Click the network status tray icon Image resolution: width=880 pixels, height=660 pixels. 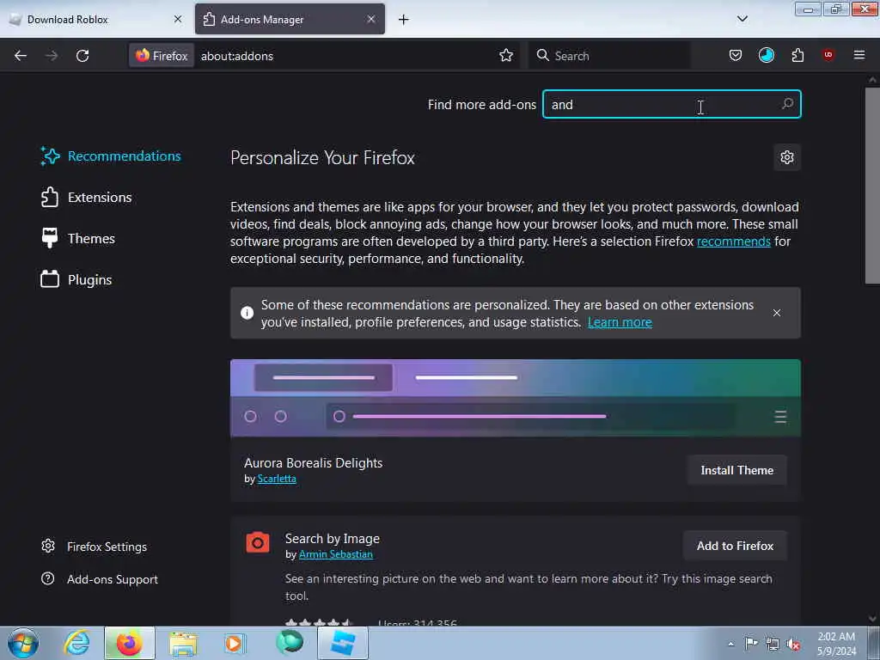[773, 644]
